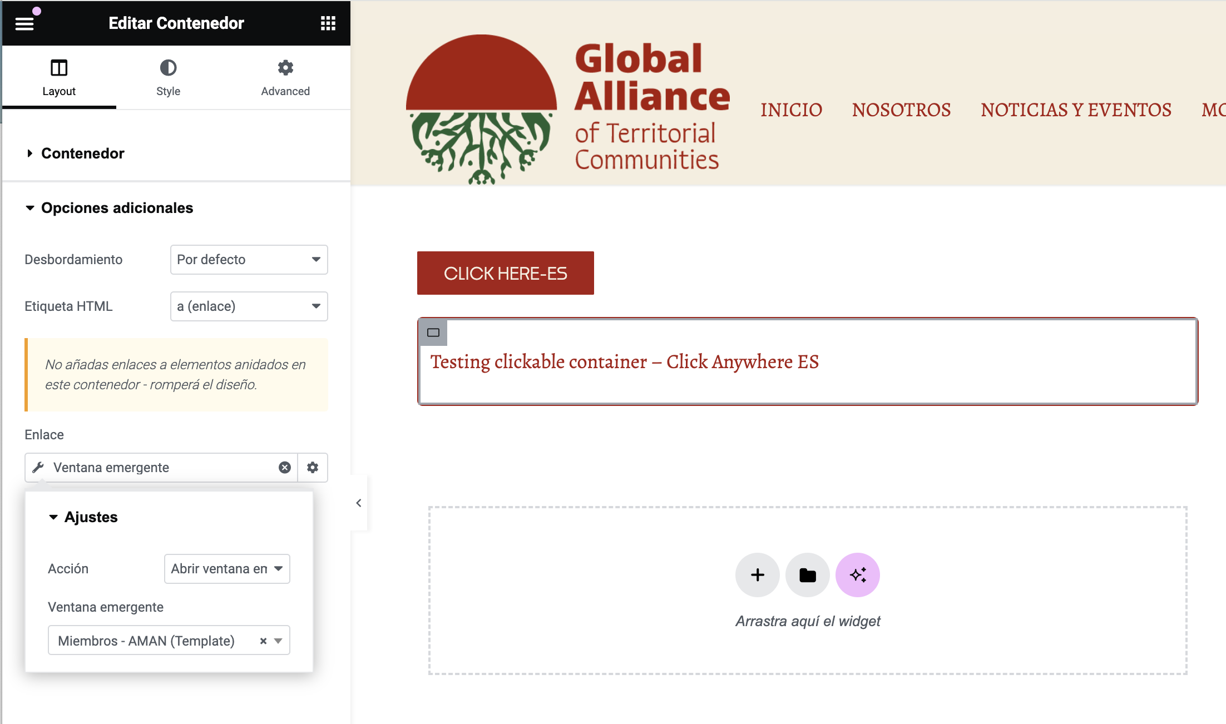
Task: Click the CLICK HERE-ES button
Action: point(506,273)
